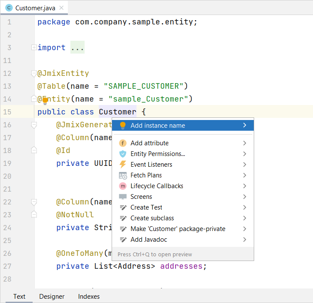Open submenu arrow for Add instance name
The height and width of the screenshot is (303, 313).
(x=245, y=125)
